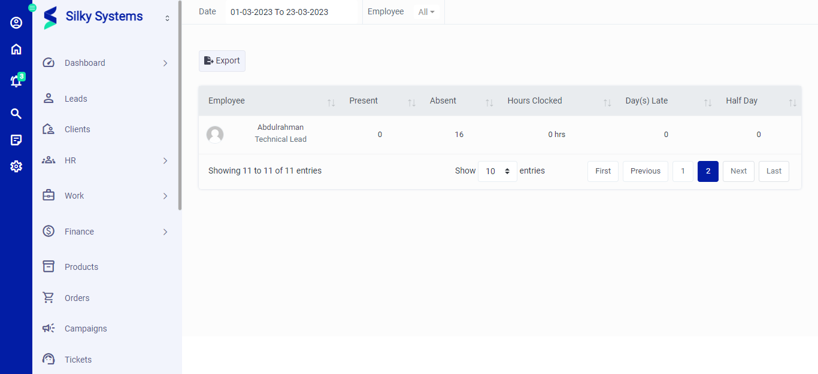818x374 pixels.
Task: Open notifications bell with badge
Action: click(16, 81)
